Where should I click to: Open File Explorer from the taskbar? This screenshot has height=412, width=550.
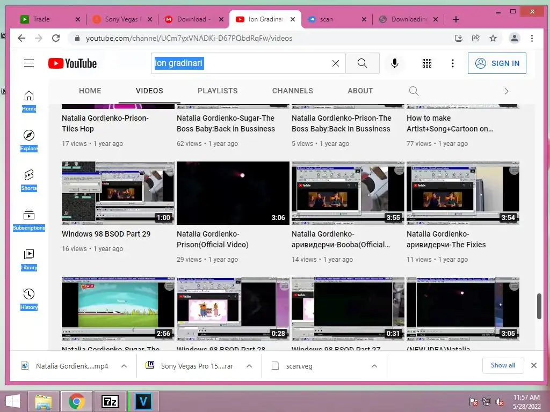click(43, 401)
